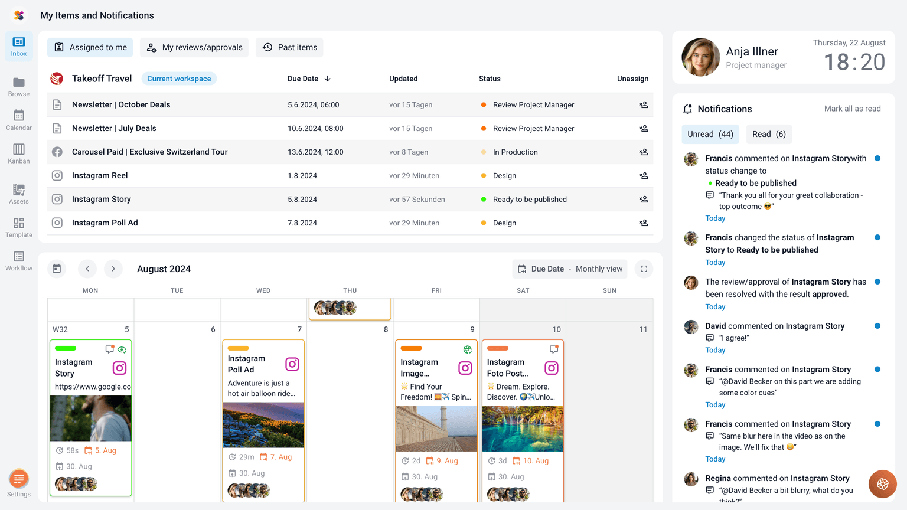This screenshot has width=907, height=510.
Task: Click comment icon on Instagram Foto Post card
Action: pyautogui.click(x=554, y=349)
